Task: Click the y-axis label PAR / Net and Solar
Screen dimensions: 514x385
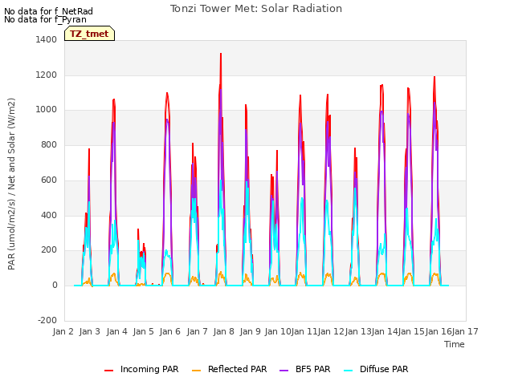Action: point(11,184)
